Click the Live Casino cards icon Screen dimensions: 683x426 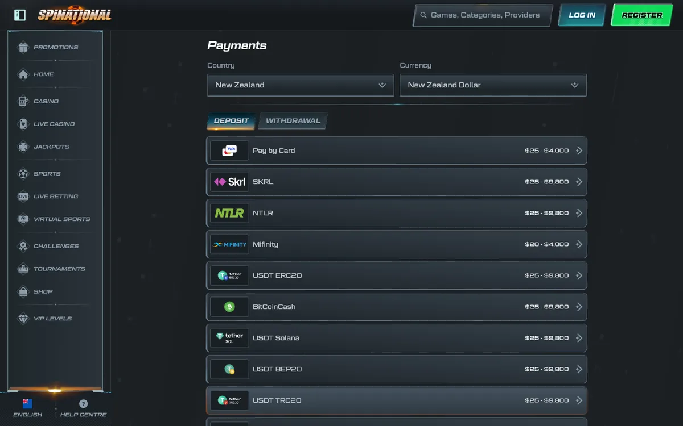point(23,124)
